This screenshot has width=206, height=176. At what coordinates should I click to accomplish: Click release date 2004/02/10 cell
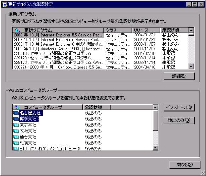(144, 53)
